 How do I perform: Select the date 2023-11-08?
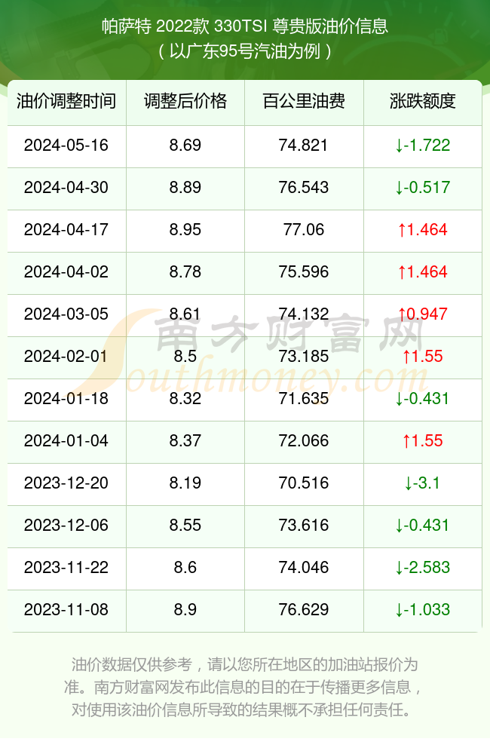pyautogui.click(x=66, y=610)
